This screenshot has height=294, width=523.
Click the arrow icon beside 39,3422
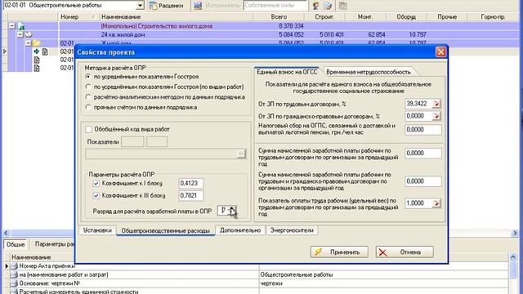point(436,104)
